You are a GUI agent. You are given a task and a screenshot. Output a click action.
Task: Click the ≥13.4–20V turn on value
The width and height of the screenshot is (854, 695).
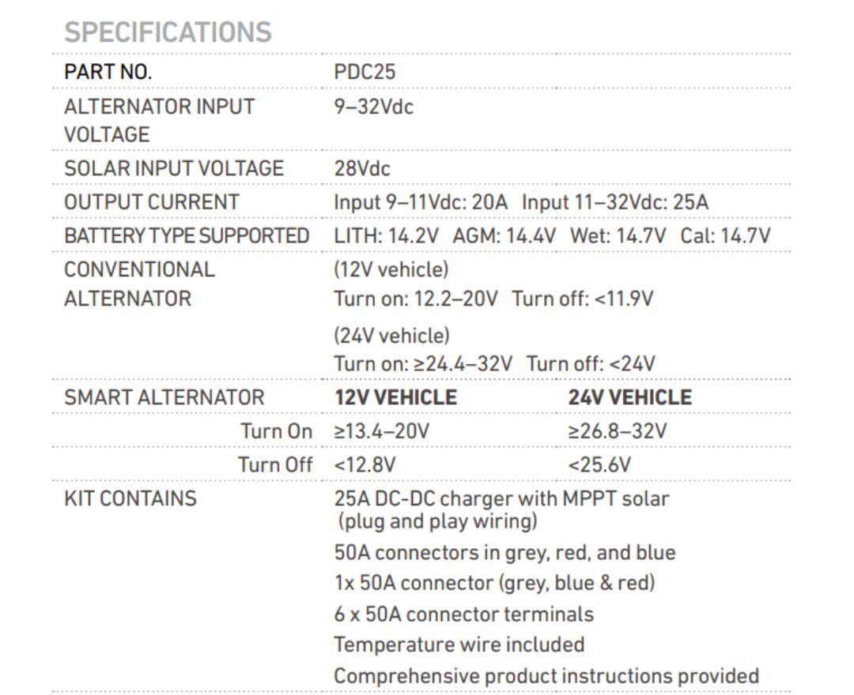pos(382,431)
